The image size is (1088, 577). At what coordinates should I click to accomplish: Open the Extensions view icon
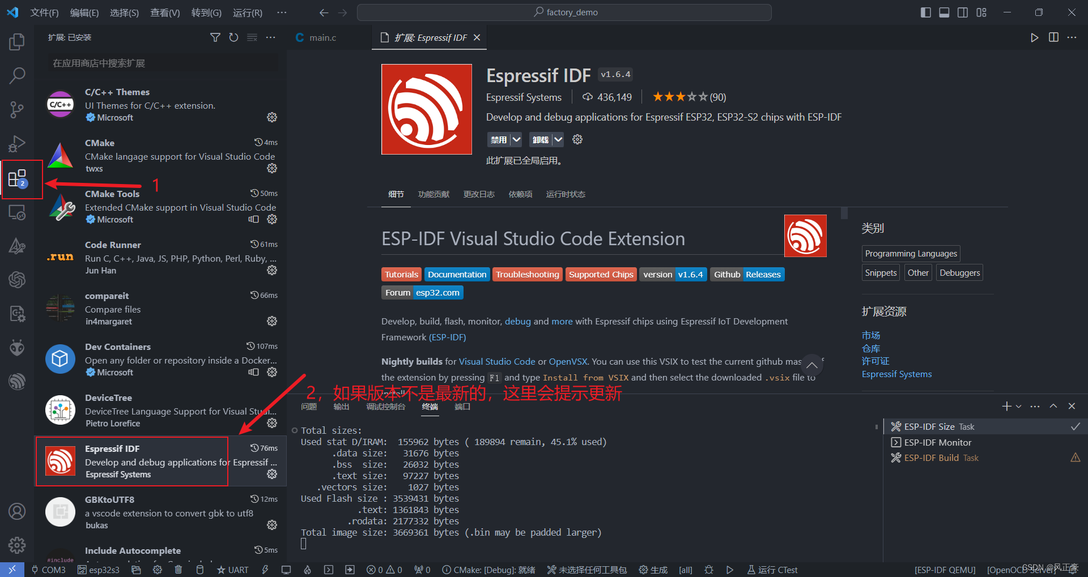click(17, 178)
